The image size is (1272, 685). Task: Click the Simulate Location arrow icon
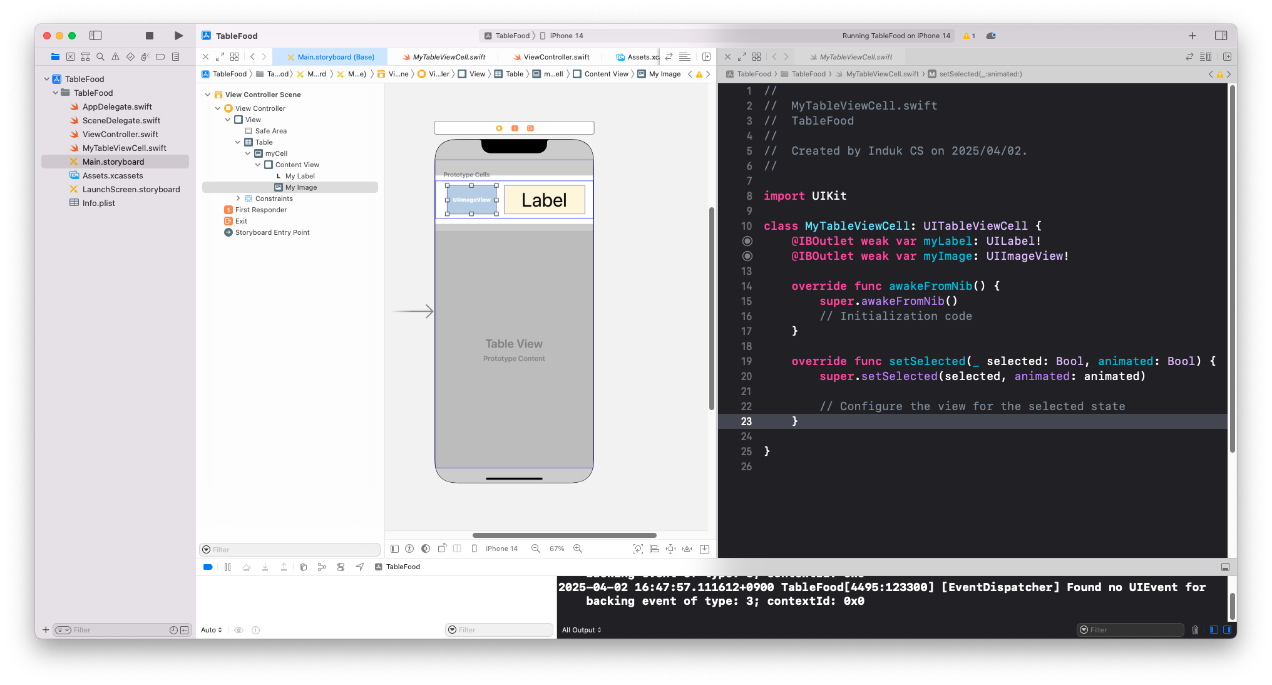tap(359, 567)
